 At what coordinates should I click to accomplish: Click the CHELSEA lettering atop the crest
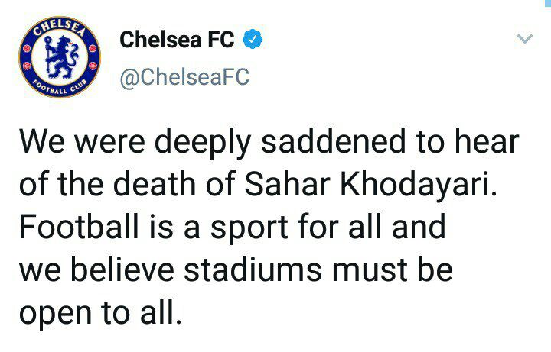point(60,27)
